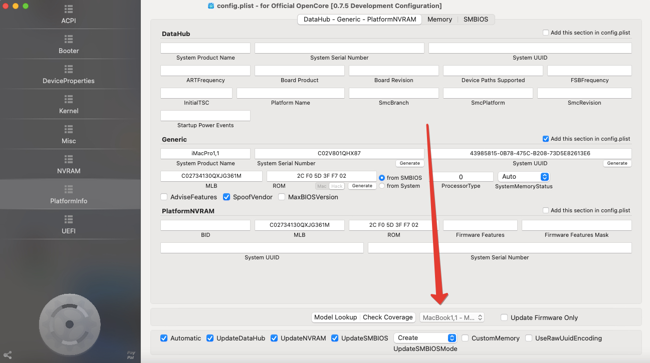
Task: Click the Model Lookup button
Action: point(335,317)
